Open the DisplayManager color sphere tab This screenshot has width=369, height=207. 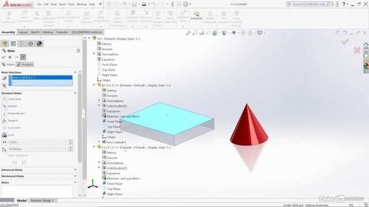tap(39, 44)
